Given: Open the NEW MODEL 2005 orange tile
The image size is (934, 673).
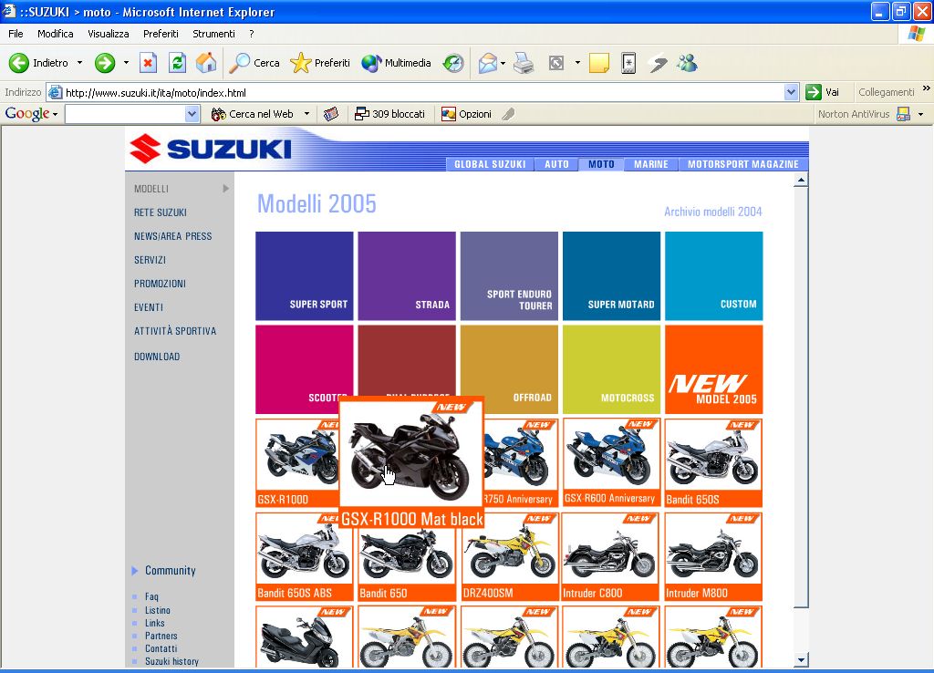Looking at the screenshot, I should point(713,369).
